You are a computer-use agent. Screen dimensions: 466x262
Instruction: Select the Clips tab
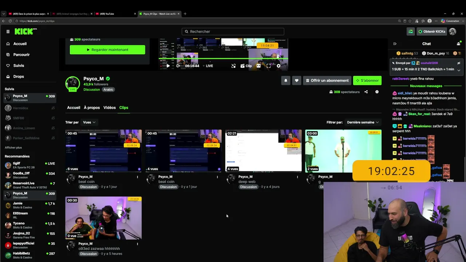124,108
